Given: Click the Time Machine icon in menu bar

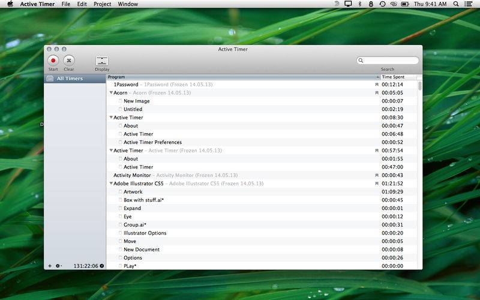Looking at the screenshot, I should tap(382, 4).
